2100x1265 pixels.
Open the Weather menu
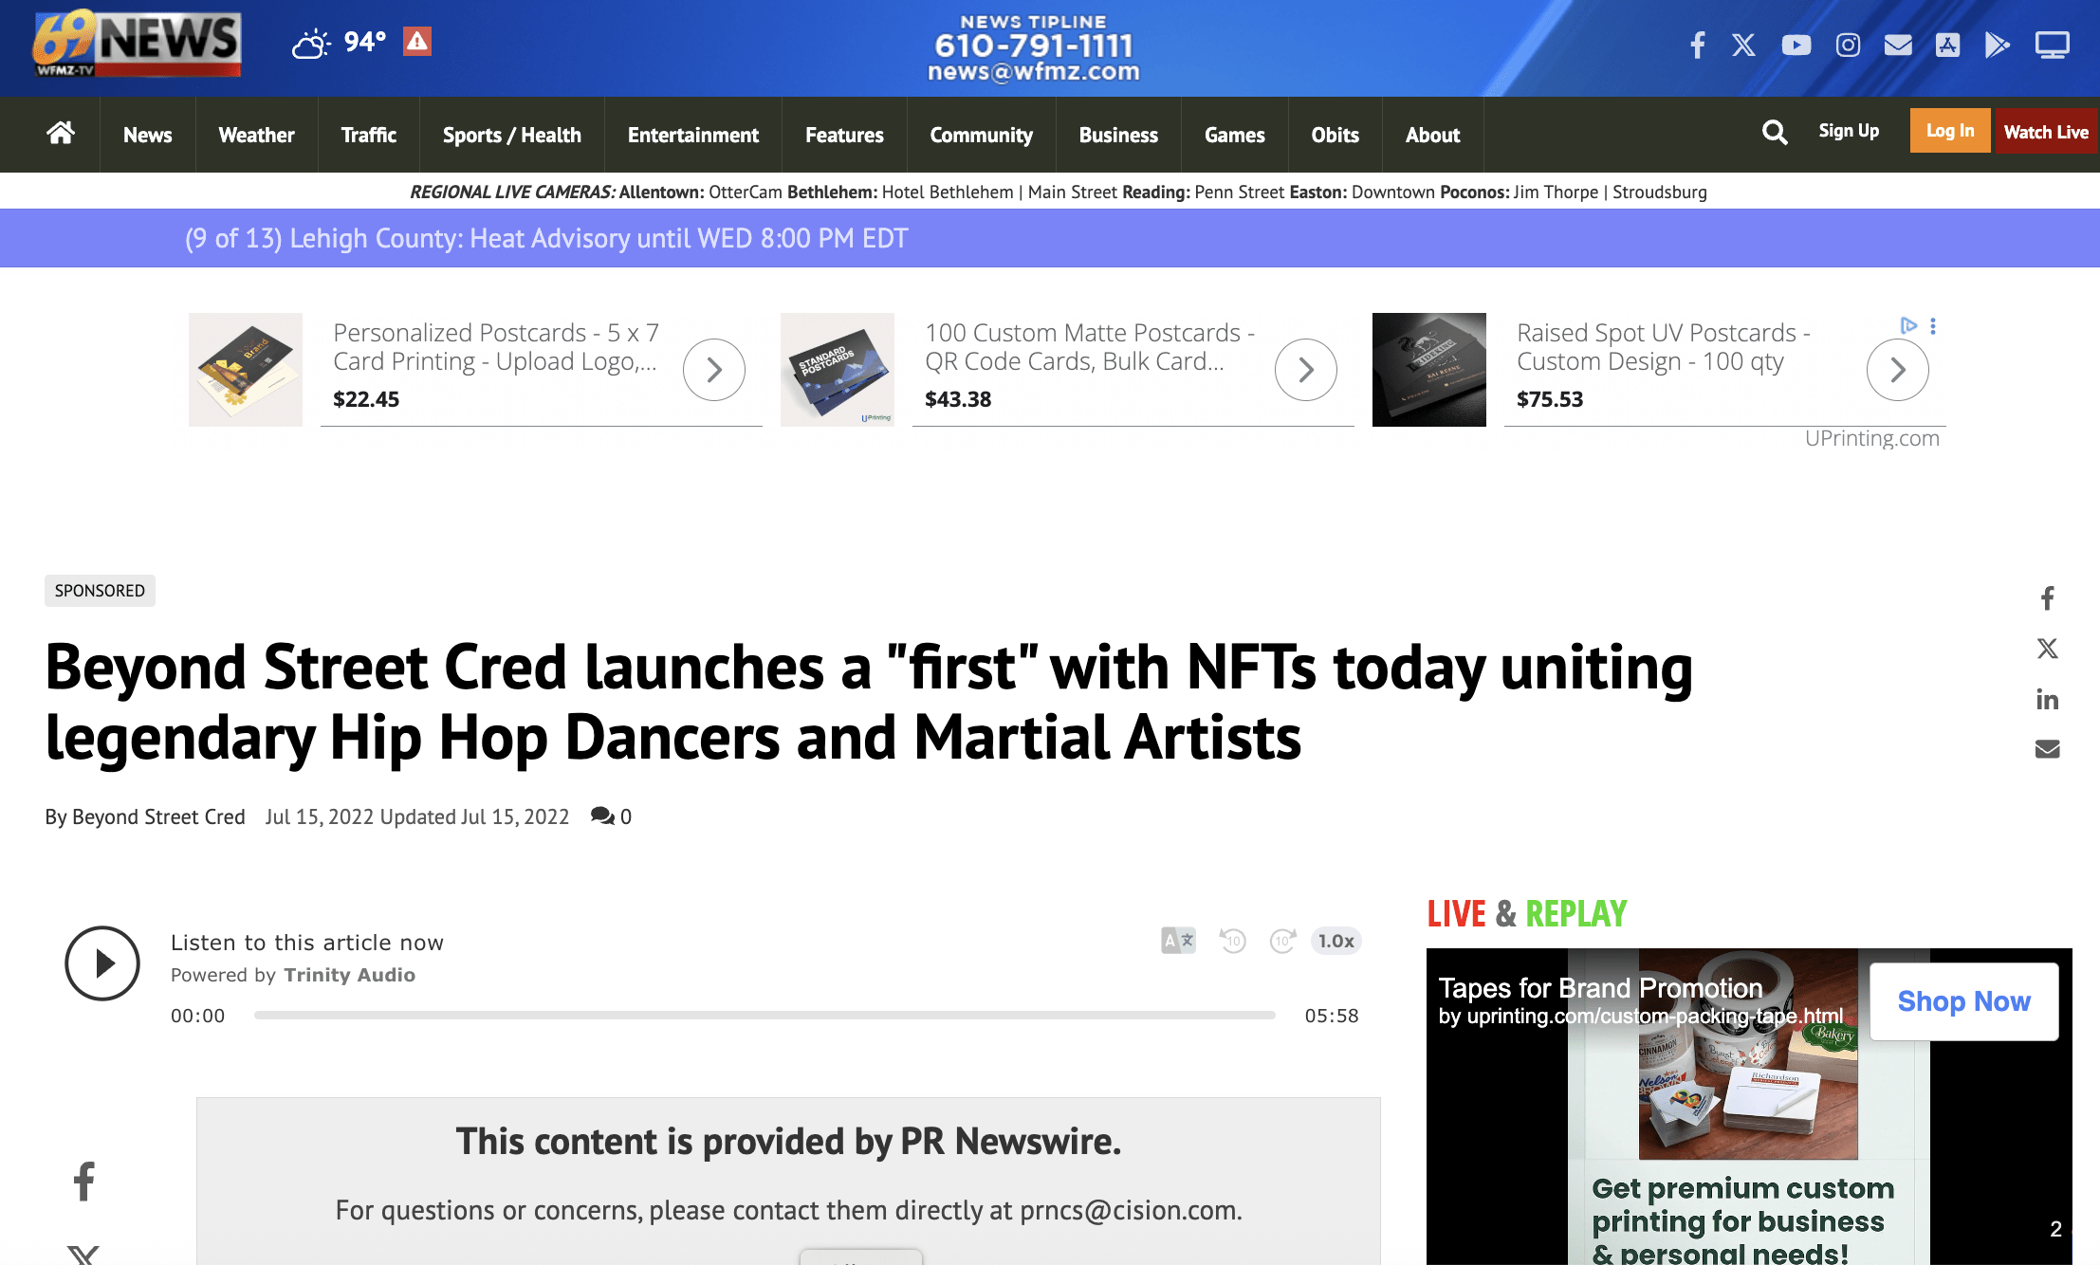256,135
